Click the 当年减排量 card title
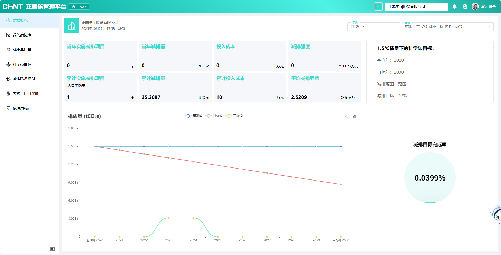The width and height of the screenshot is (501, 255). [x=154, y=47]
